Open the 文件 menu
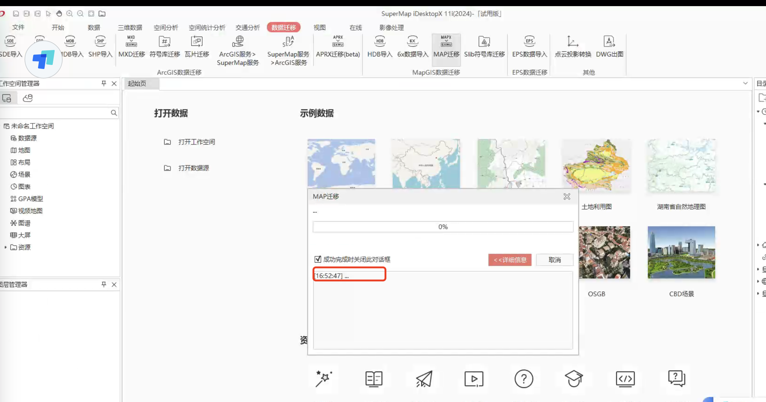Image resolution: width=766 pixels, height=402 pixels. pyautogui.click(x=18, y=27)
